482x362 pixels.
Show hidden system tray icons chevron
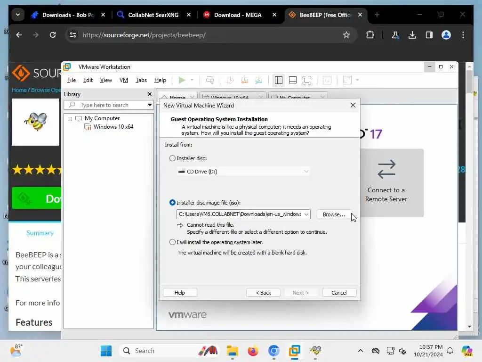(361, 351)
